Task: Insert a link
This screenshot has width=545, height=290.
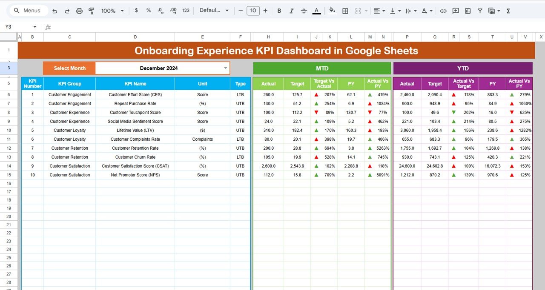Action: [443, 11]
